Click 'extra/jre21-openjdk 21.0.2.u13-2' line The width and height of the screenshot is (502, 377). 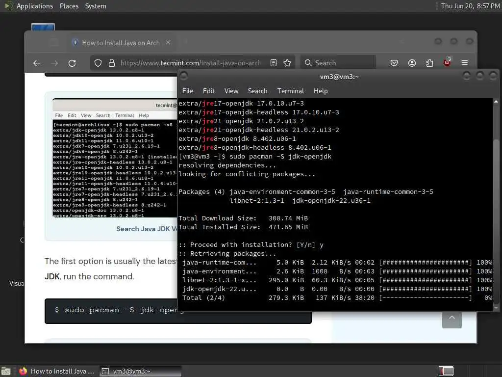coord(241,121)
